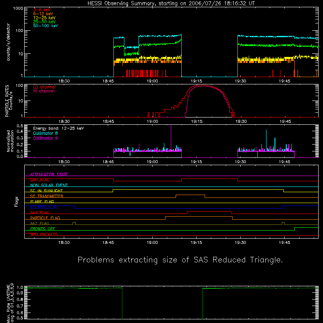The image size is (323, 323).
Task: Click the 1.0 tick on livetime axis
Action: coord(20,287)
